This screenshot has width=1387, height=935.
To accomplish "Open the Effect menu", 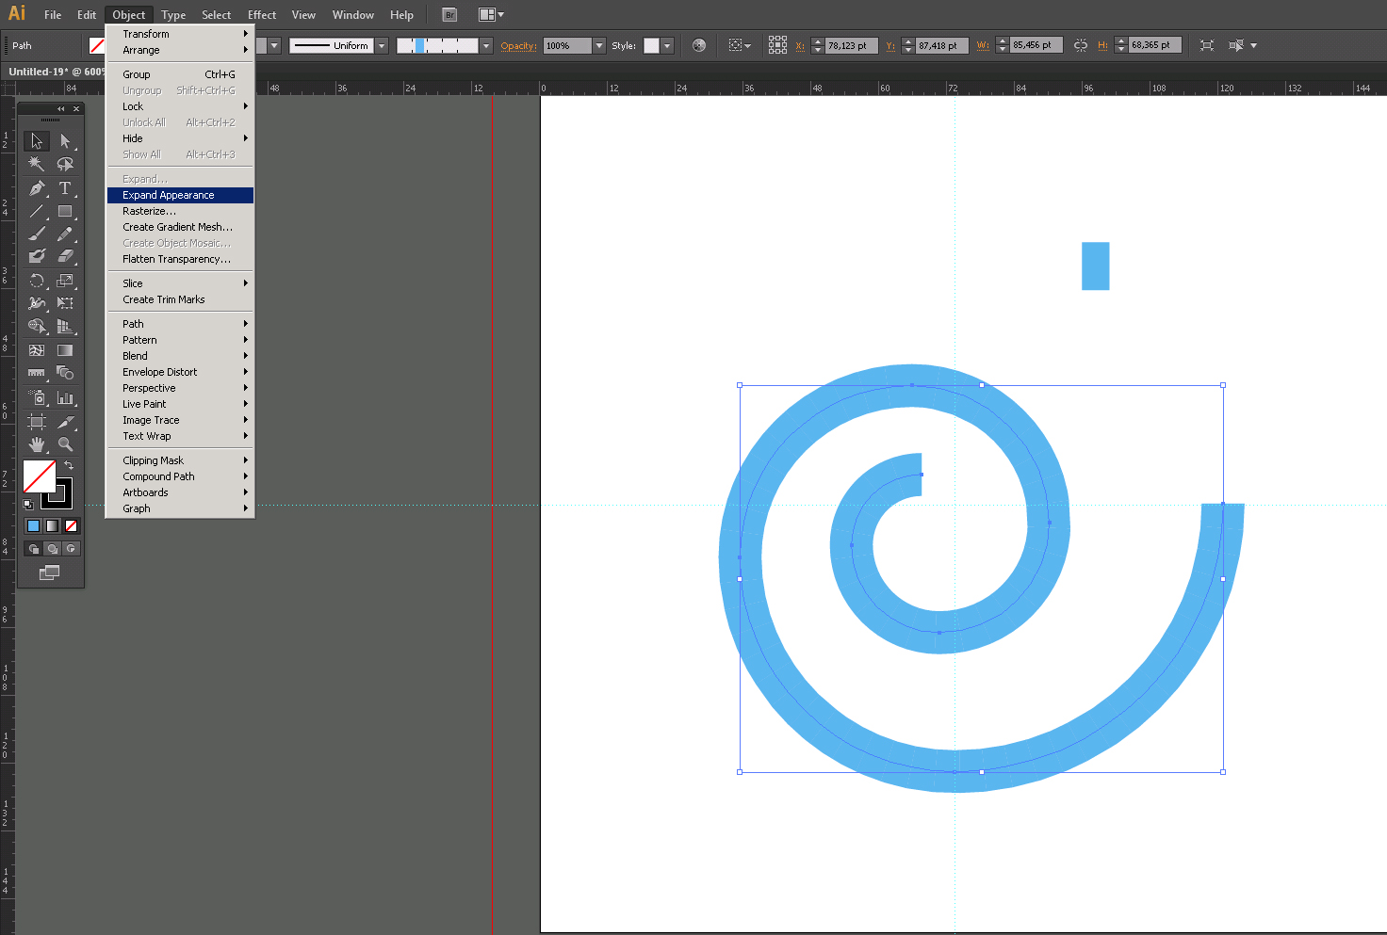I will (262, 14).
